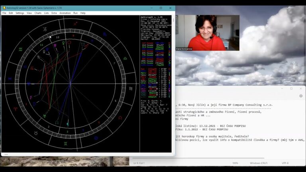Click the 100% zoom level in Notepad status bar
Image resolution: width=306 pixels, height=172 pixels.
[235, 163]
